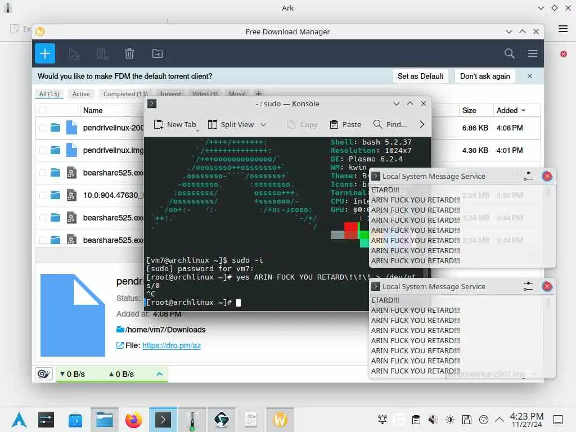Click the Konsole window terminal icon

[152, 103]
